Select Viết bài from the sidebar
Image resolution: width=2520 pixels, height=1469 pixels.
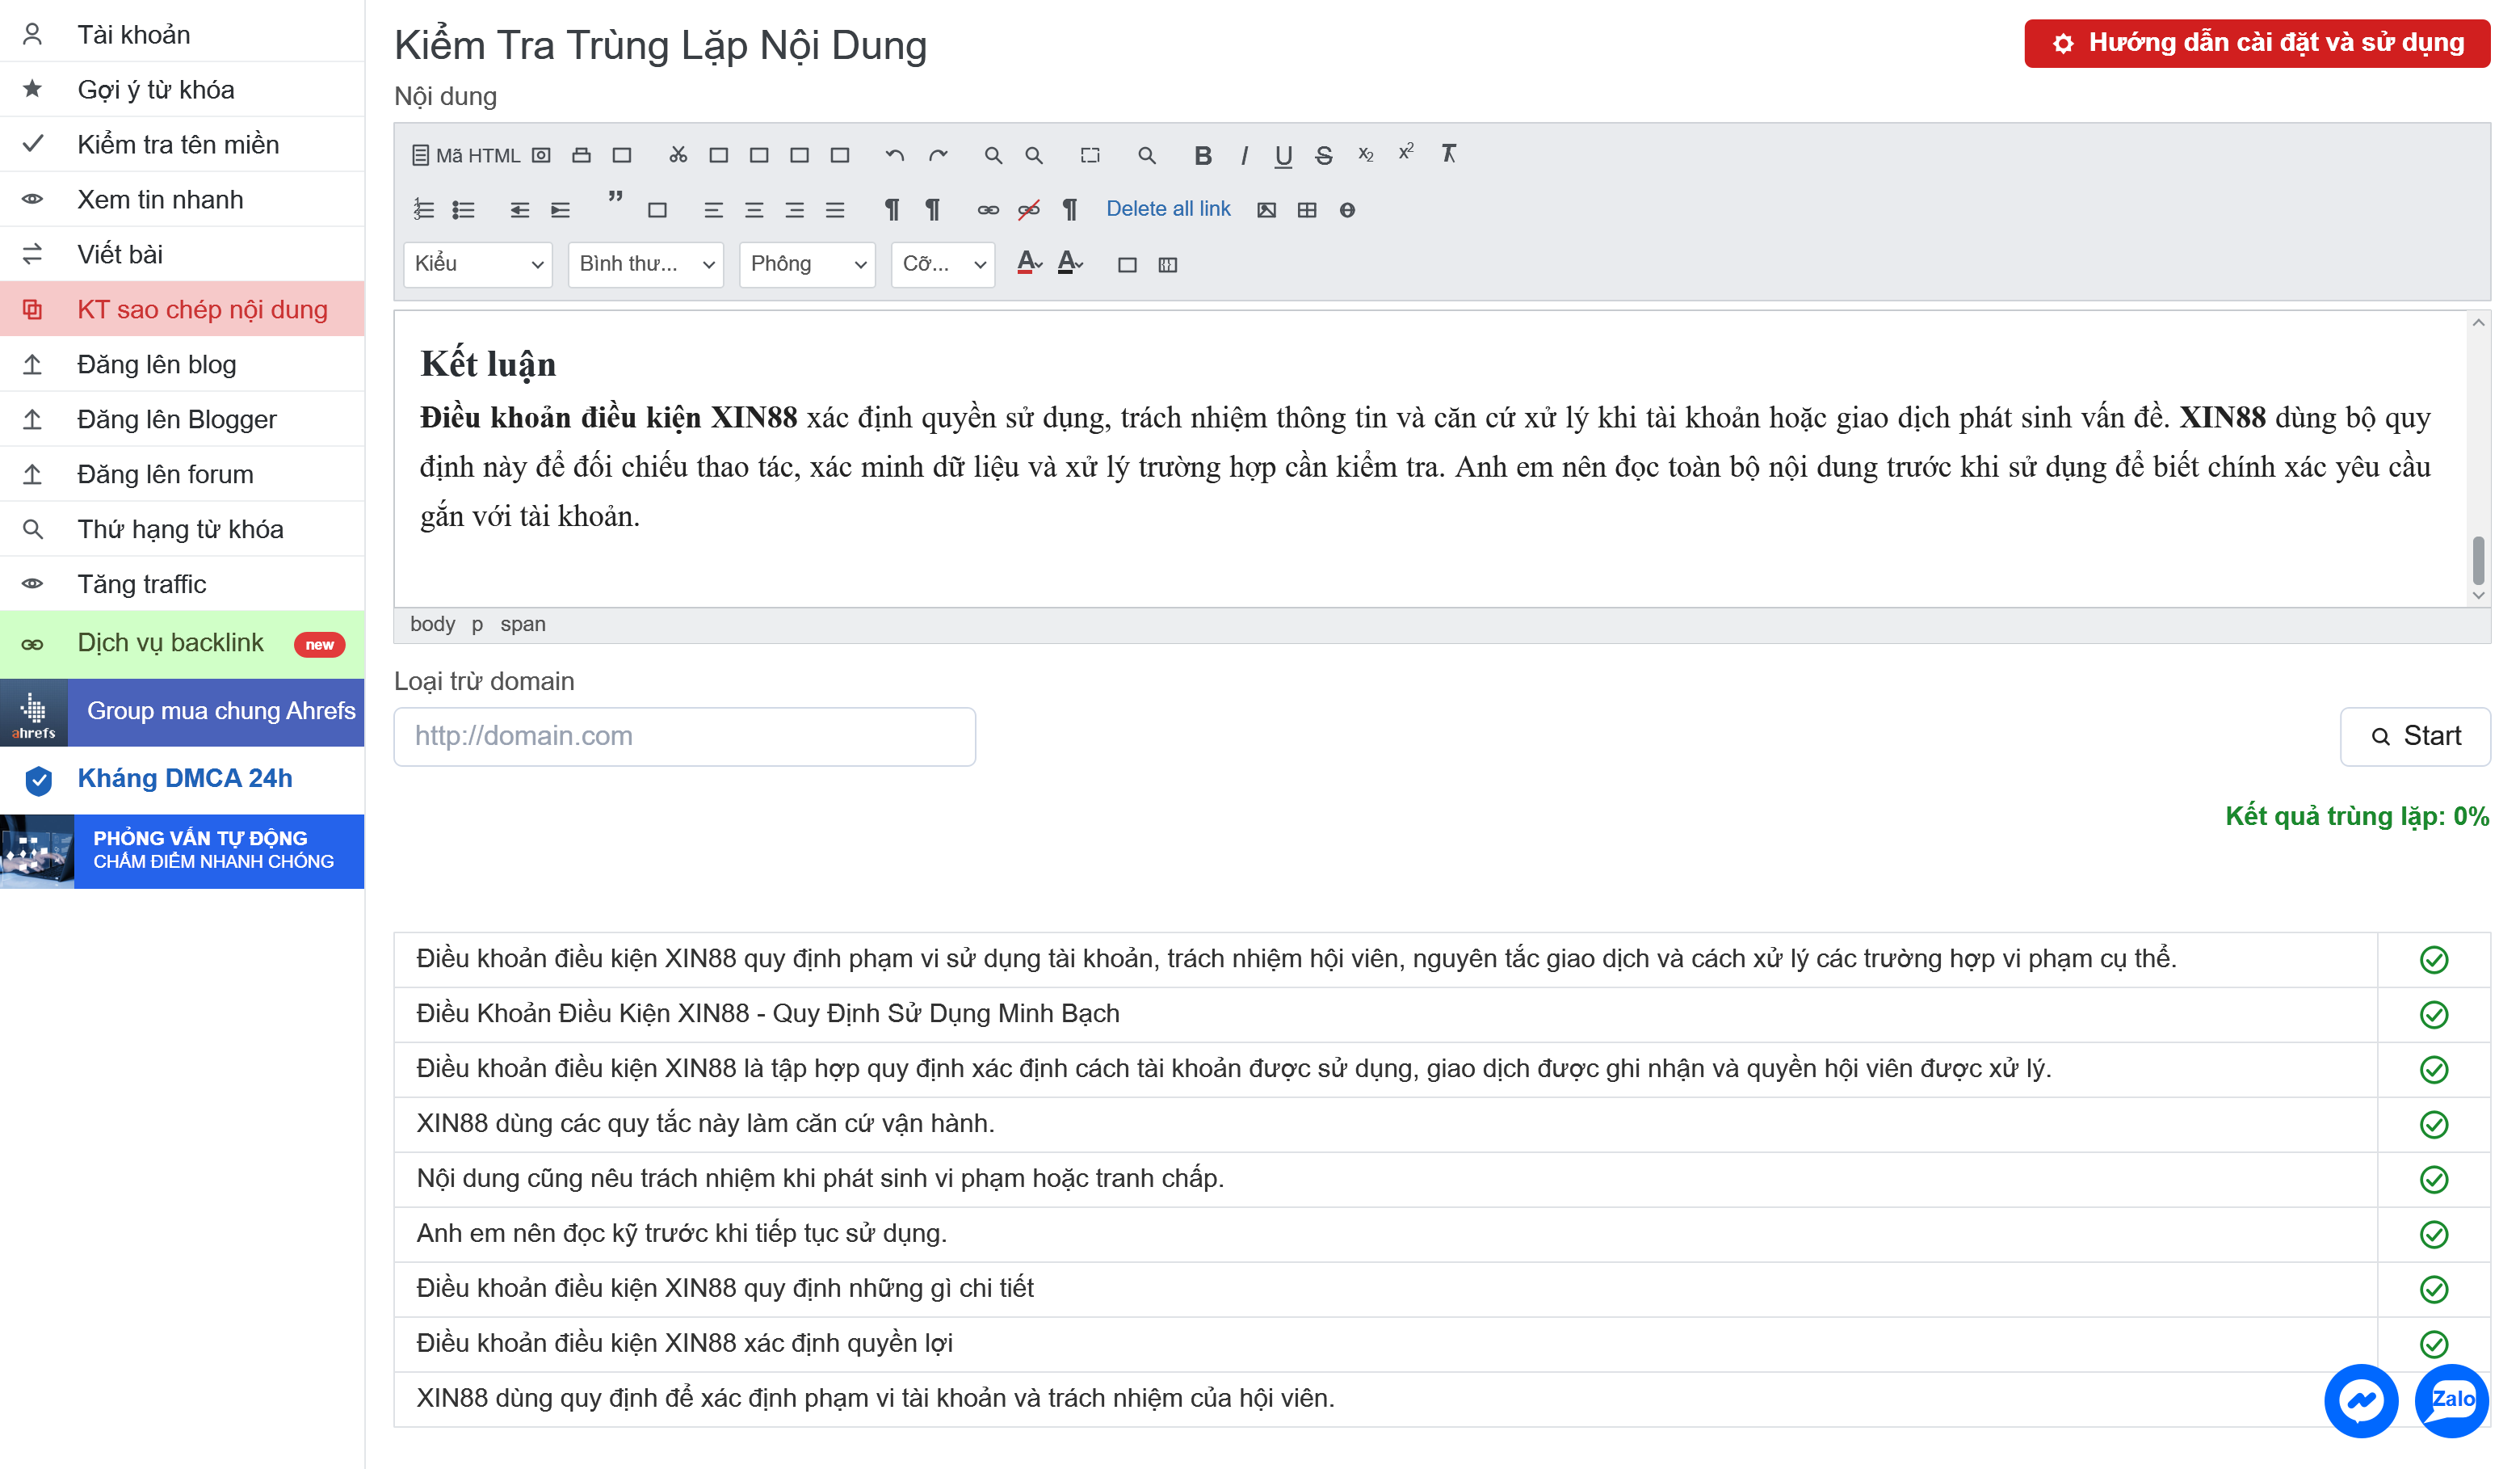coord(182,255)
